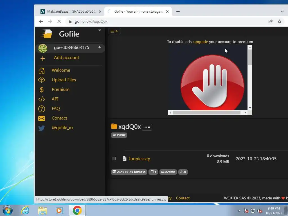
Task: Share this page via share icon
Action: (270, 22)
